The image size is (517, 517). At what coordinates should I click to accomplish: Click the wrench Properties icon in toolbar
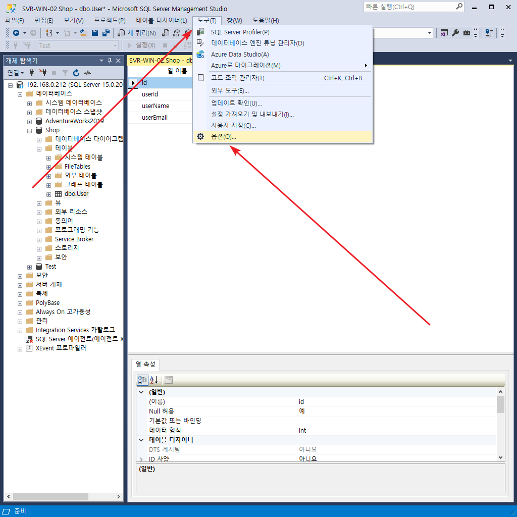point(455,33)
